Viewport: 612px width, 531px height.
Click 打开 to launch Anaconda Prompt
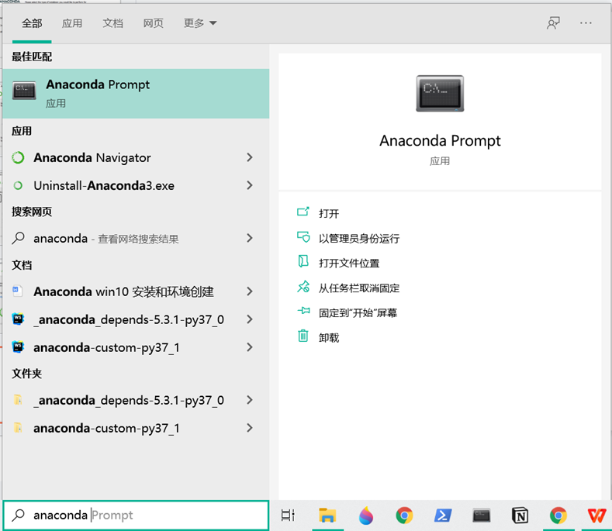pos(329,213)
